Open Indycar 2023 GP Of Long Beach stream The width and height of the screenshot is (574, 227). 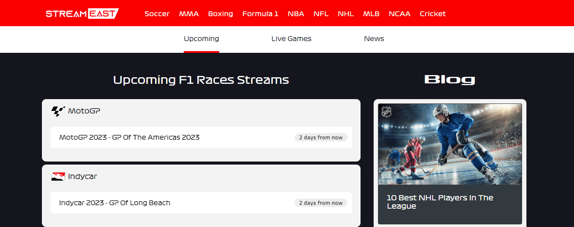[201, 203]
